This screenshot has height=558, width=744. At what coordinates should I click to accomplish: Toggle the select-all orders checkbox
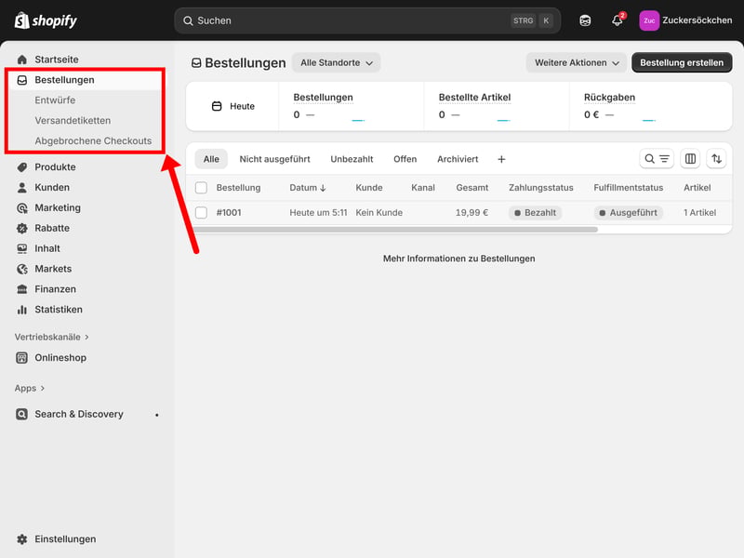[x=202, y=188]
